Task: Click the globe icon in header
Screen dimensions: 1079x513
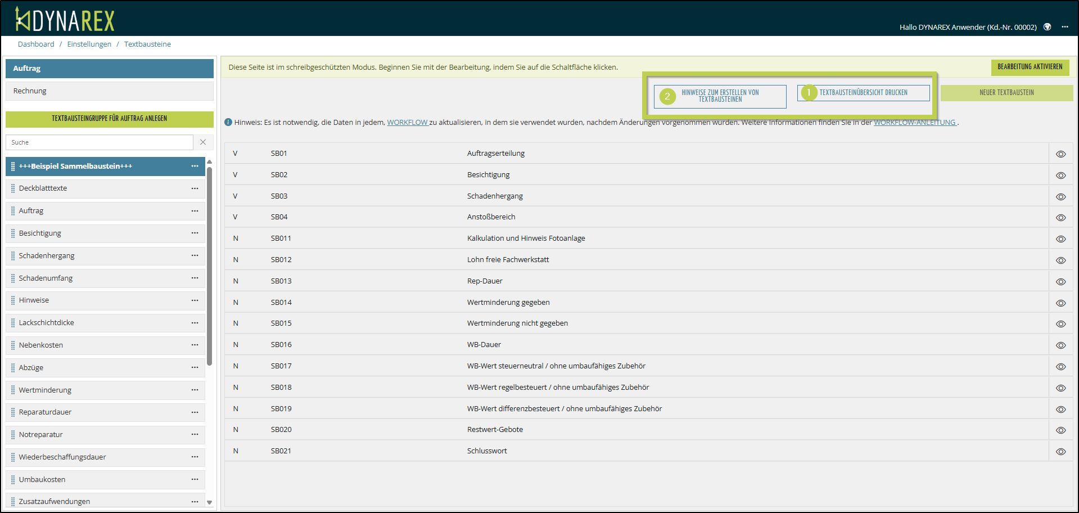Action: pos(1047,27)
